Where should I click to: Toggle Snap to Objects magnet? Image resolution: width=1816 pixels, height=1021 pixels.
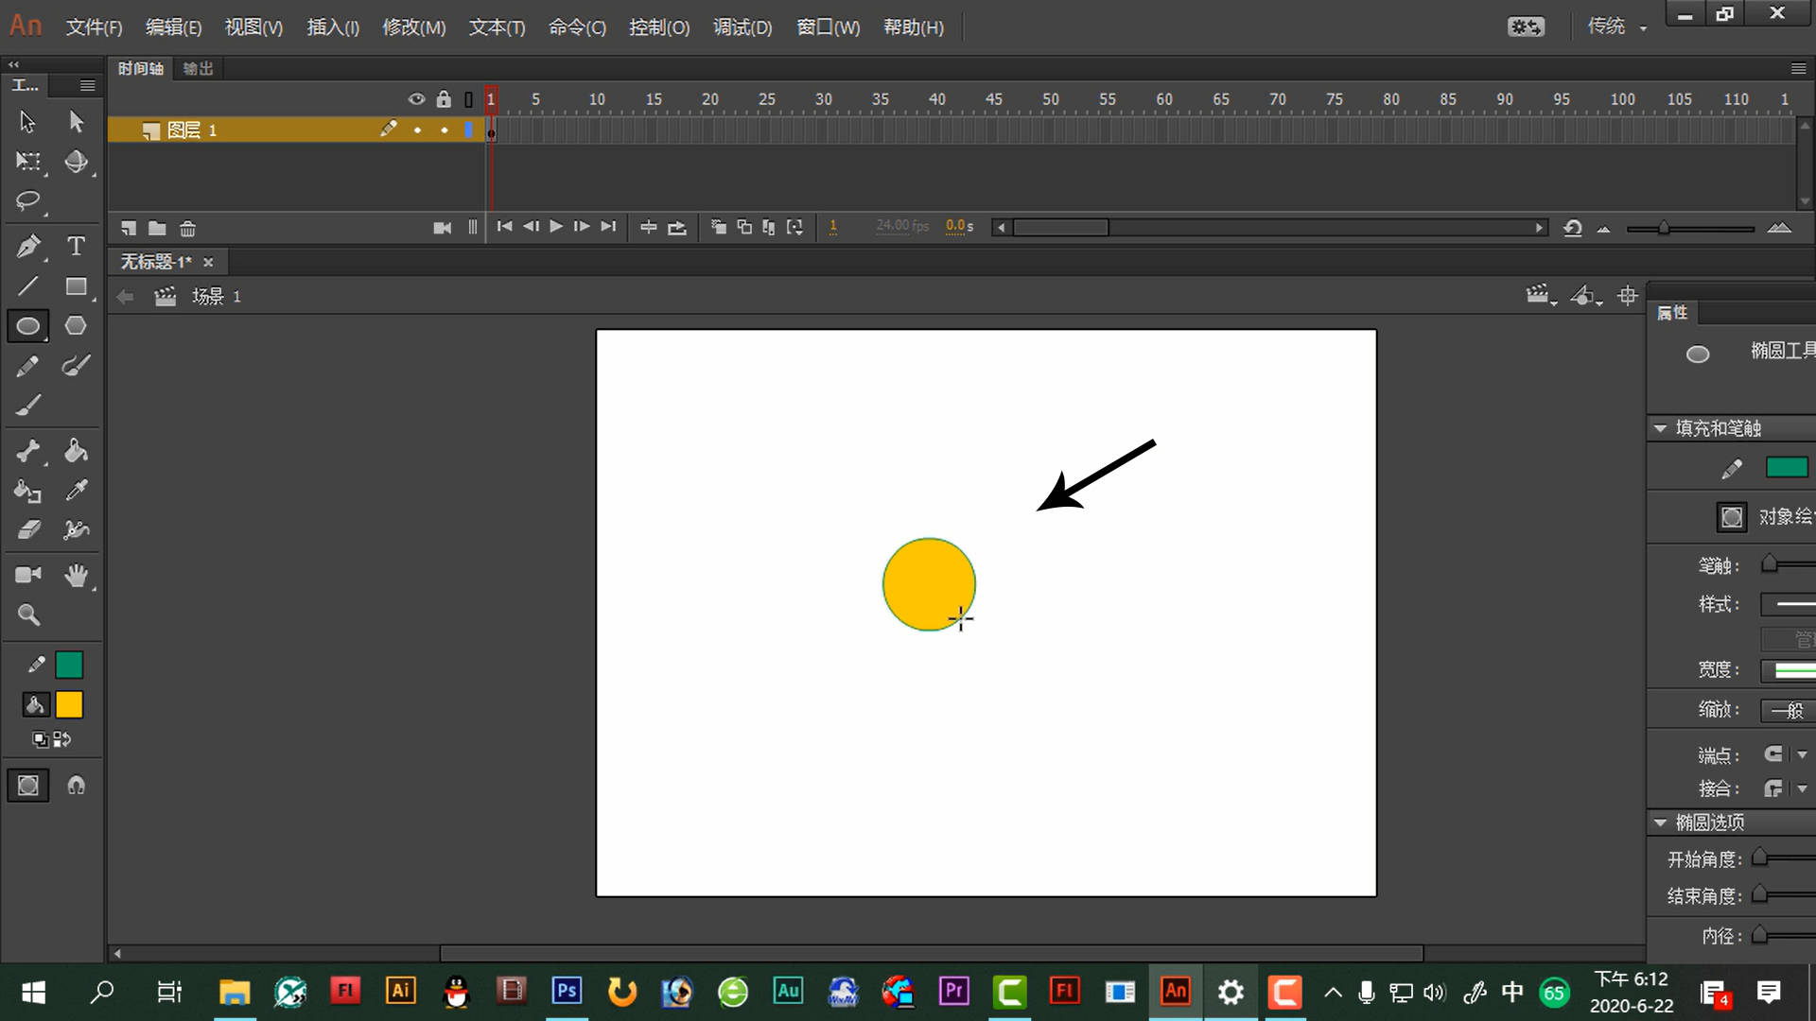pyautogui.click(x=77, y=786)
